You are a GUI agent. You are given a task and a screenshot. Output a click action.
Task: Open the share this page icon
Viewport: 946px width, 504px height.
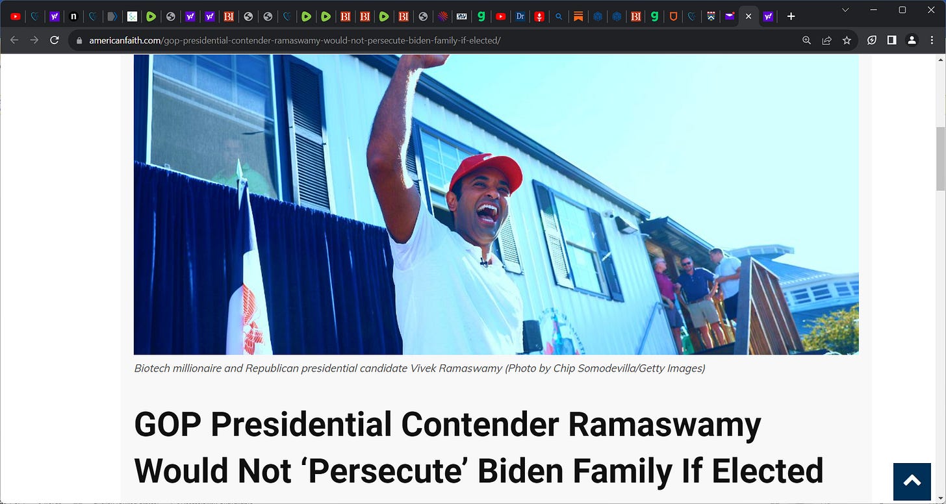(x=826, y=40)
